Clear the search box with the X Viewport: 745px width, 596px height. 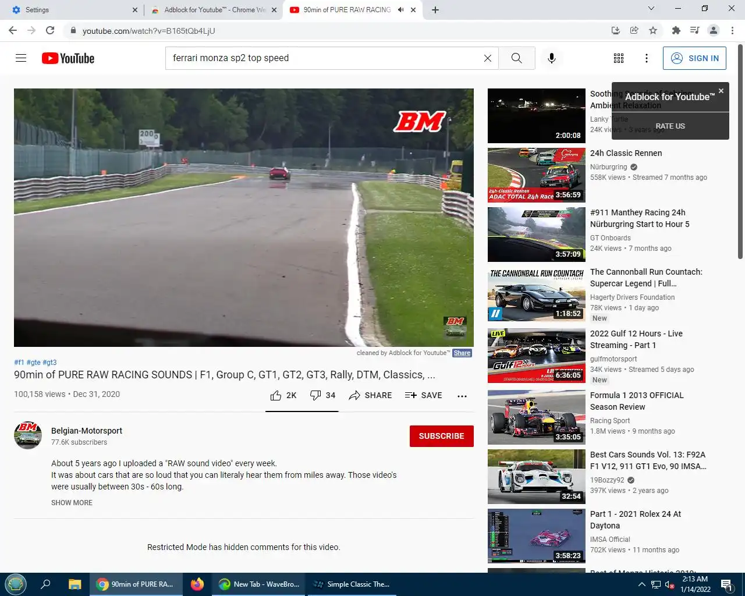click(x=488, y=58)
